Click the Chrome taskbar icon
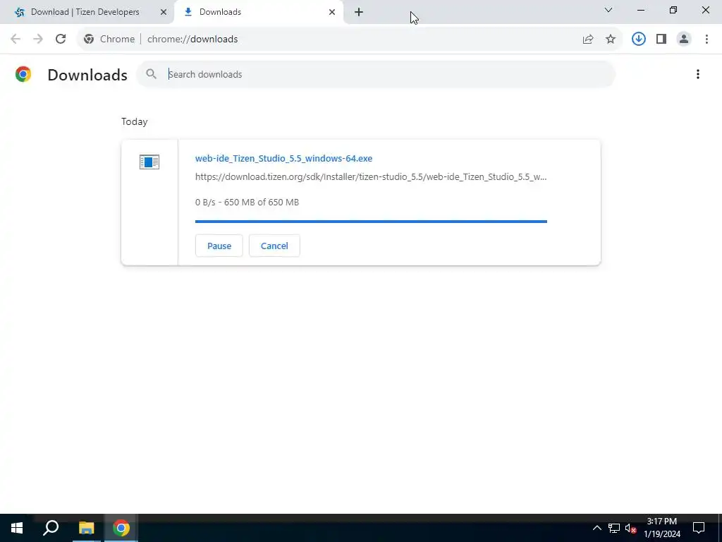The width and height of the screenshot is (722, 542). coord(121,528)
